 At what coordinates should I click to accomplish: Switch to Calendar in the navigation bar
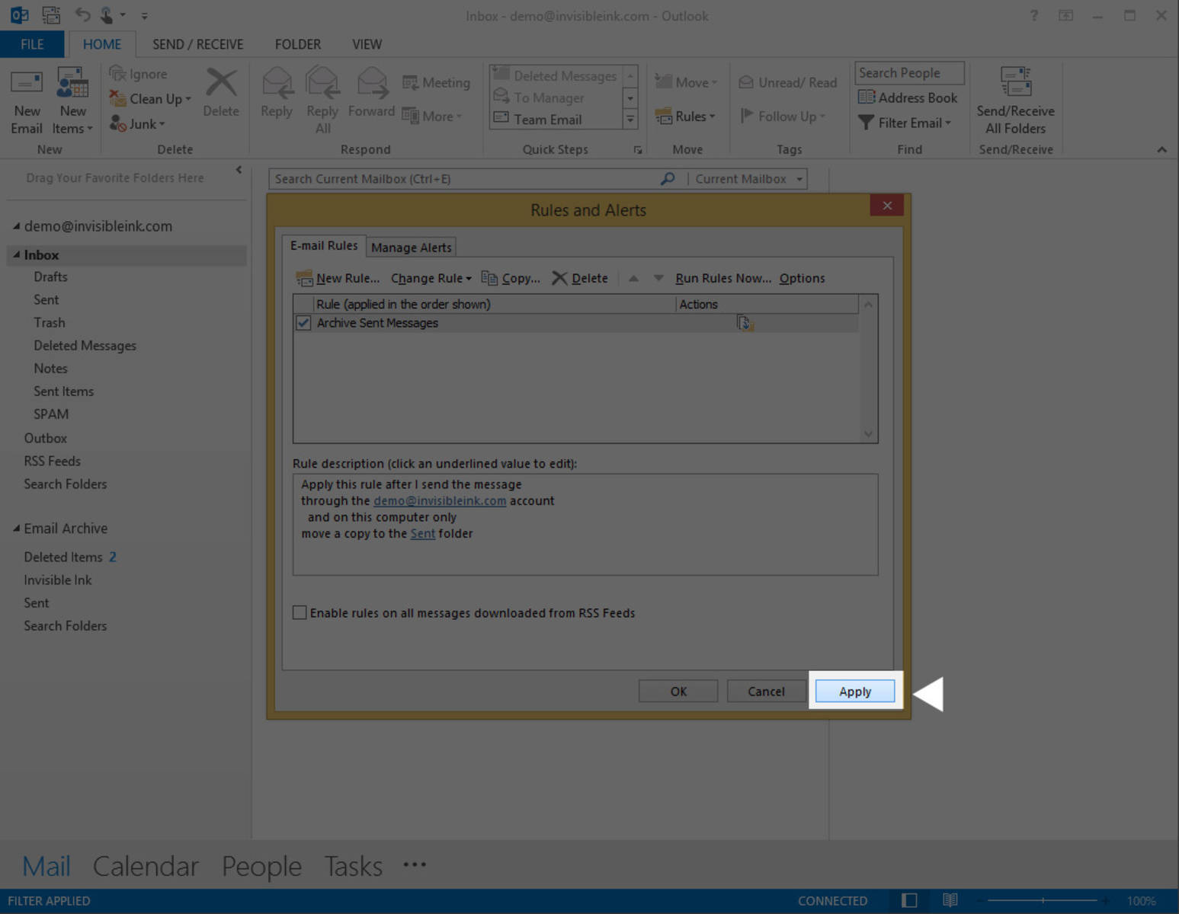pos(146,866)
